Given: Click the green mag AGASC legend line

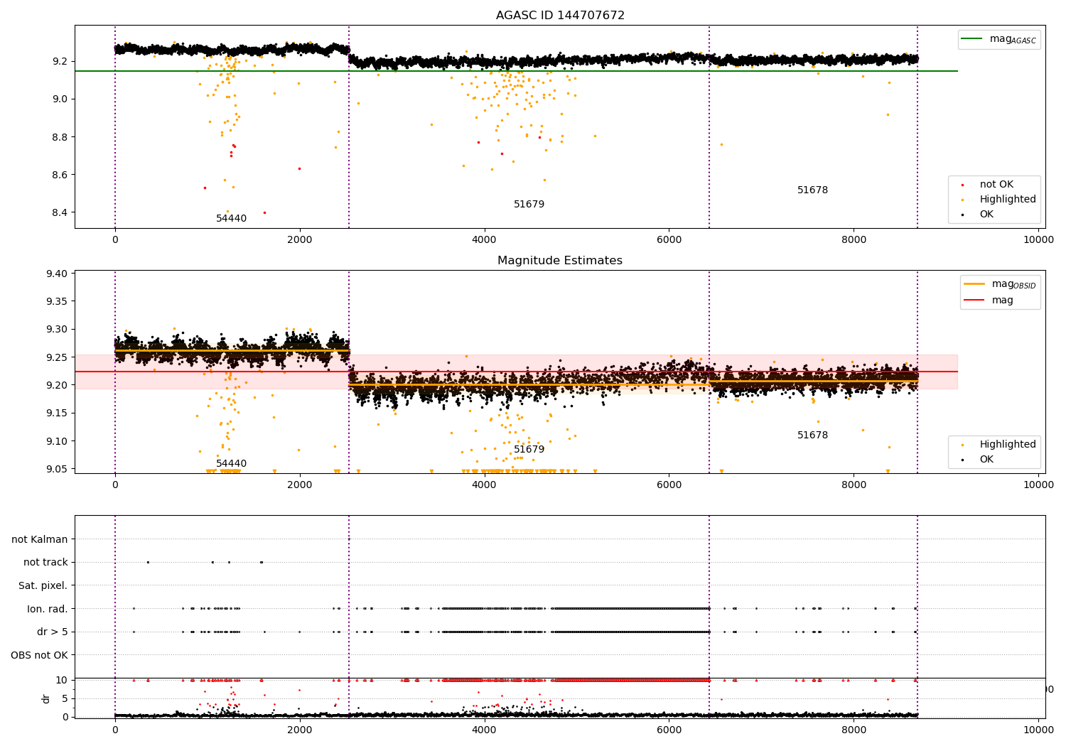Looking at the screenshot, I should click(x=971, y=39).
